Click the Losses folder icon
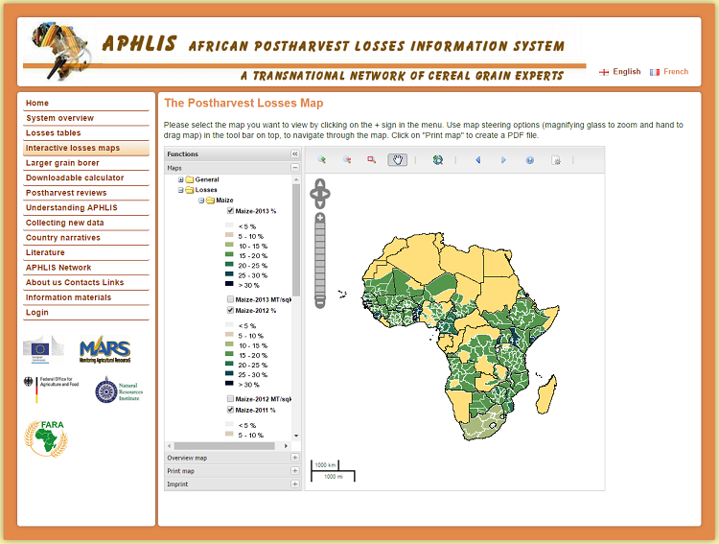Screen dimensions: 719x544 point(190,190)
